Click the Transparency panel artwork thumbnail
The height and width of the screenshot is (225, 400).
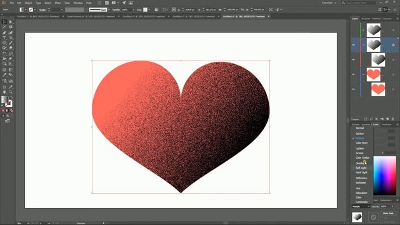[x=357, y=217]
